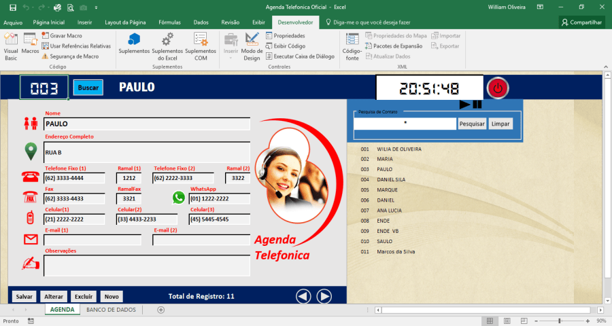The height and width of the screenshot is (326, 612).
Task: Select contact 011 Marcos da Silva
Action: [388, 251]
